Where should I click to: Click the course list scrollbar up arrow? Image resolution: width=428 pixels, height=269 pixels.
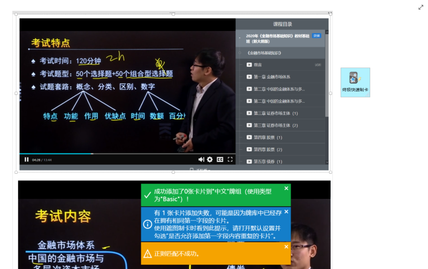pos(327,32)
